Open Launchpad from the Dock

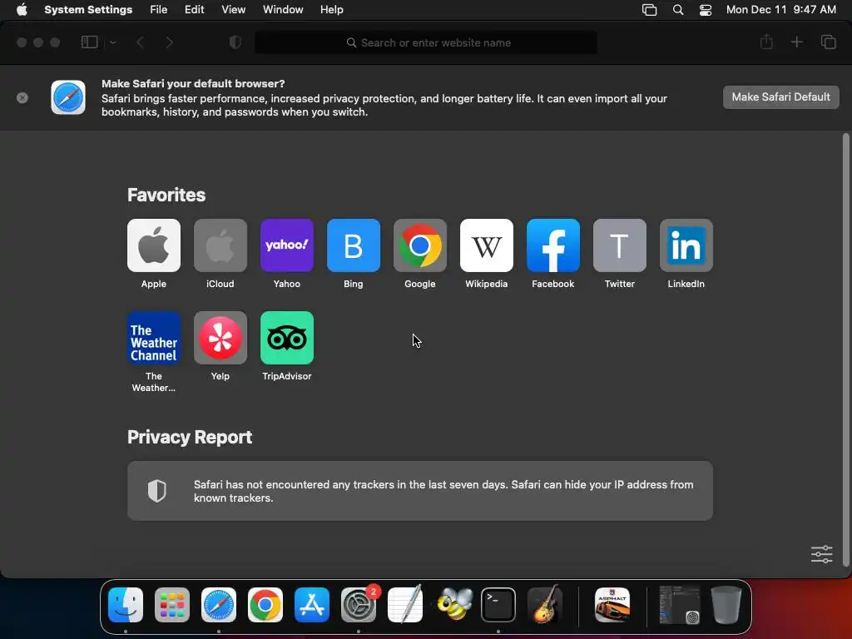tap(171, 605)
